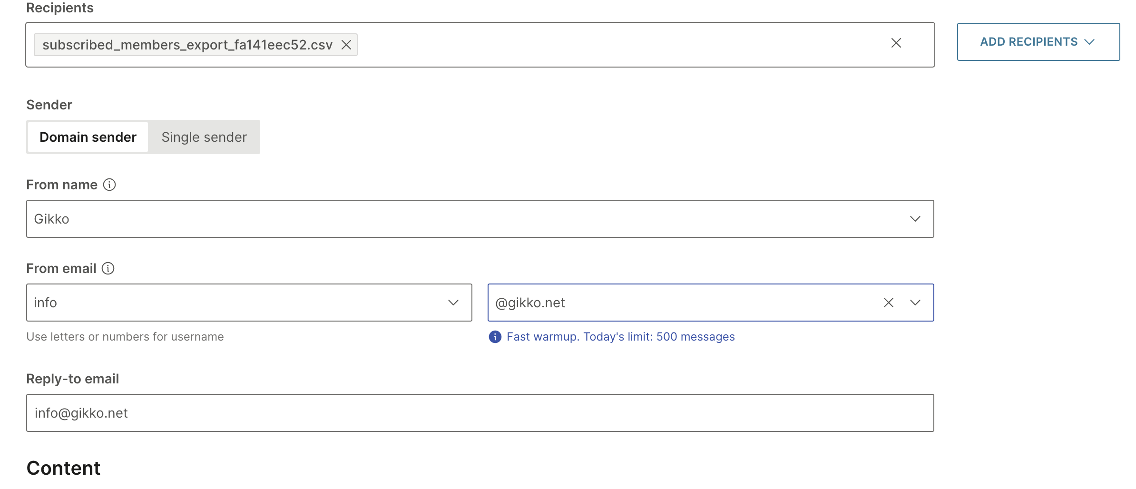Open the domain dropdown chevron
1136x489 pixels.
pyautogui.click(x=915, y=303)
